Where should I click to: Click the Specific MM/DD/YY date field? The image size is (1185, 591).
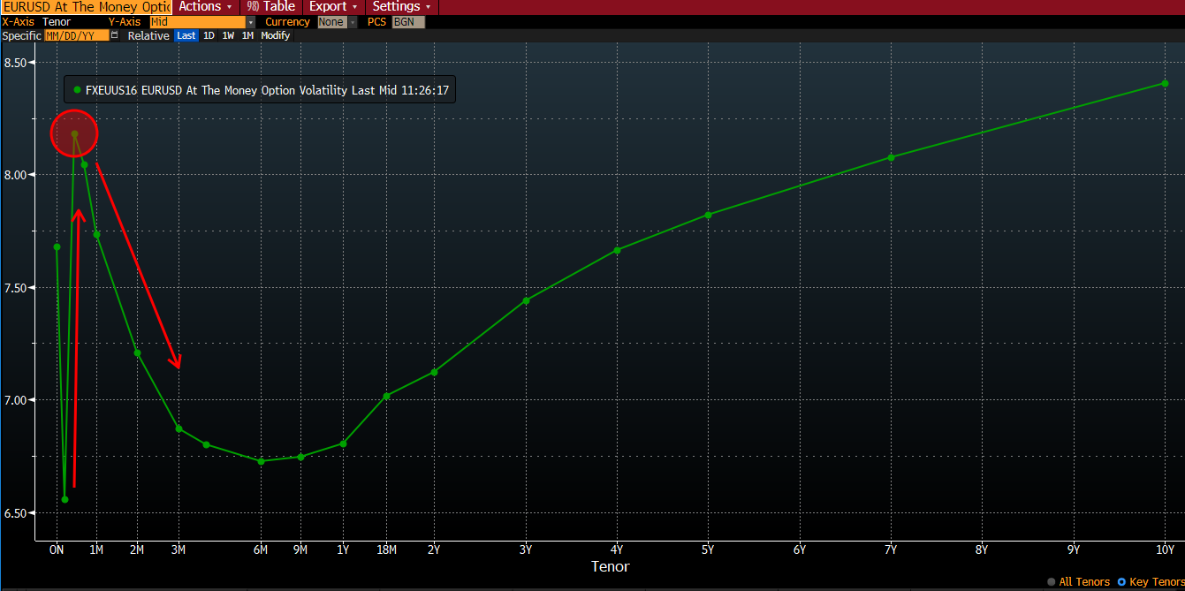pos(76,35)
